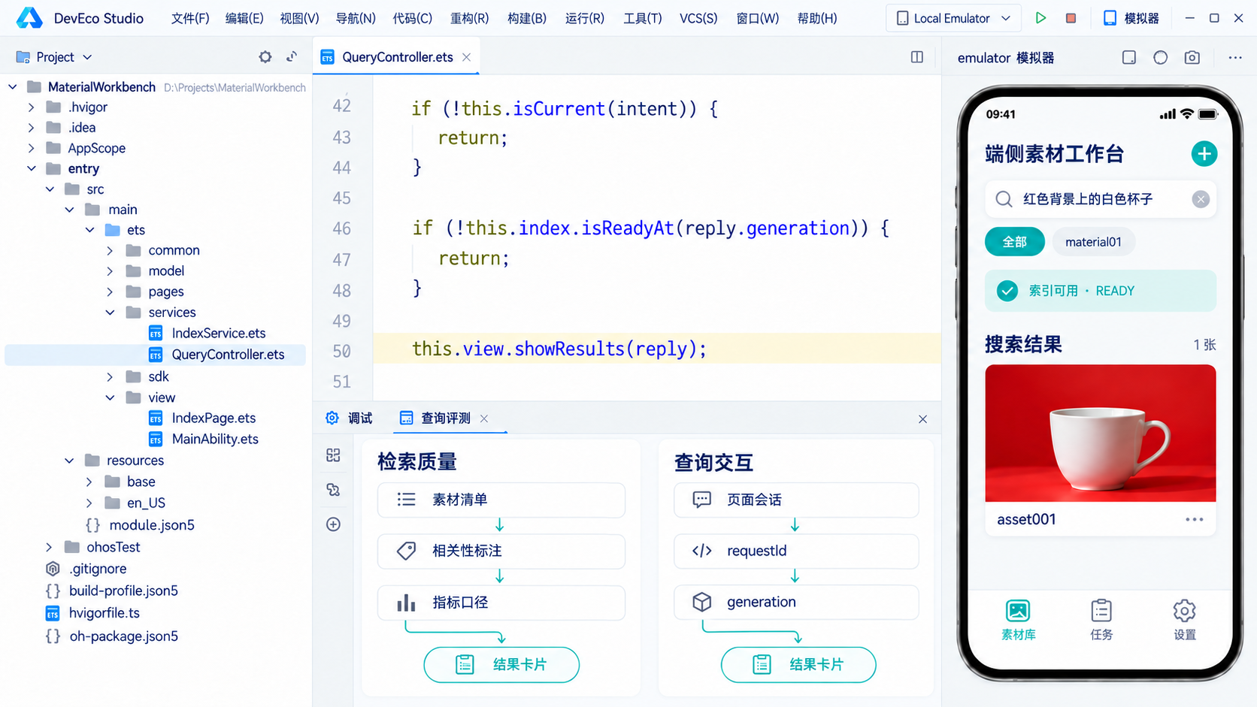Click emulator home circle icon
Viewport: 1257px width, 707px height.
(1161, 58)
